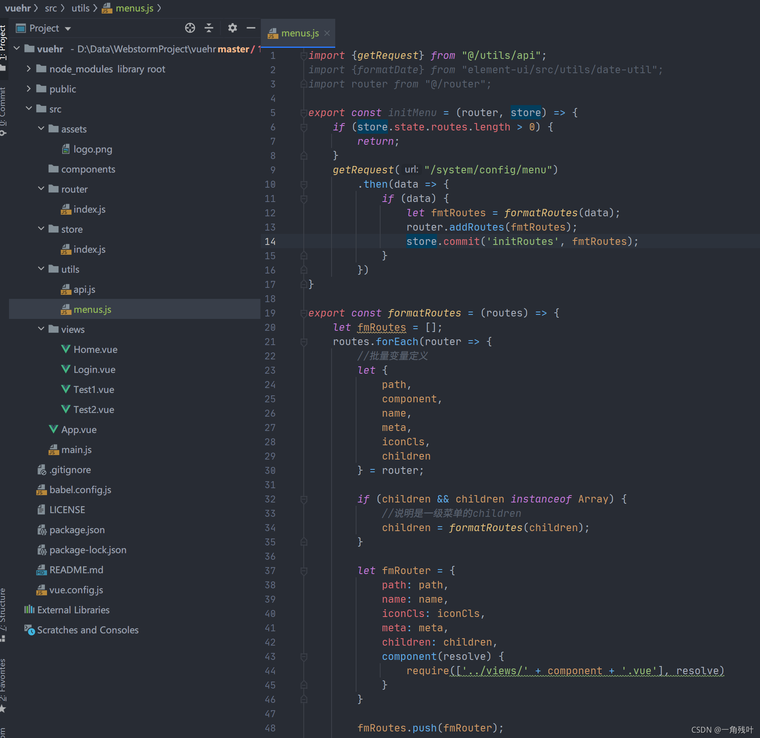Viewport: 760px width, 738px height.
Task: Select the node_modules folder icon
Action: click(41, 69)
